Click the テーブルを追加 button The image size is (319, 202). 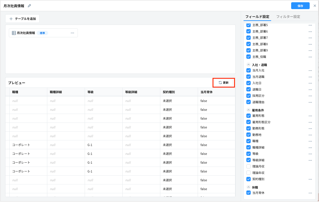[x=22, y=19]
